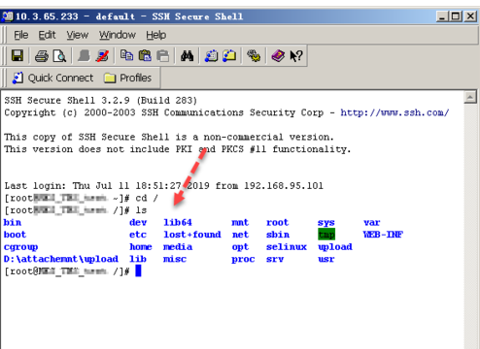
Task: Click the 'etc' directory name
Action: pos(138,235)
